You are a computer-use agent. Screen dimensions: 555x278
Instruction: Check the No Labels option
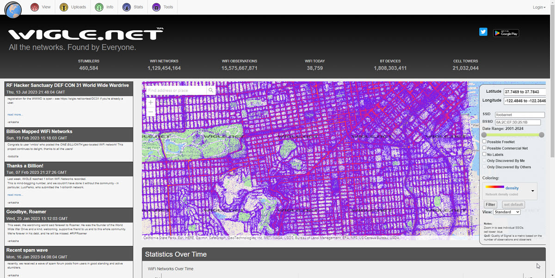[x=484, y=154]
